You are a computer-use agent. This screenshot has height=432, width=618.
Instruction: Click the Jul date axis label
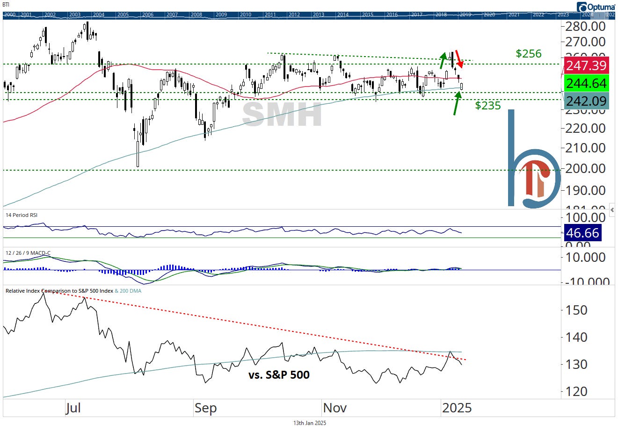[x=73, y=408]
